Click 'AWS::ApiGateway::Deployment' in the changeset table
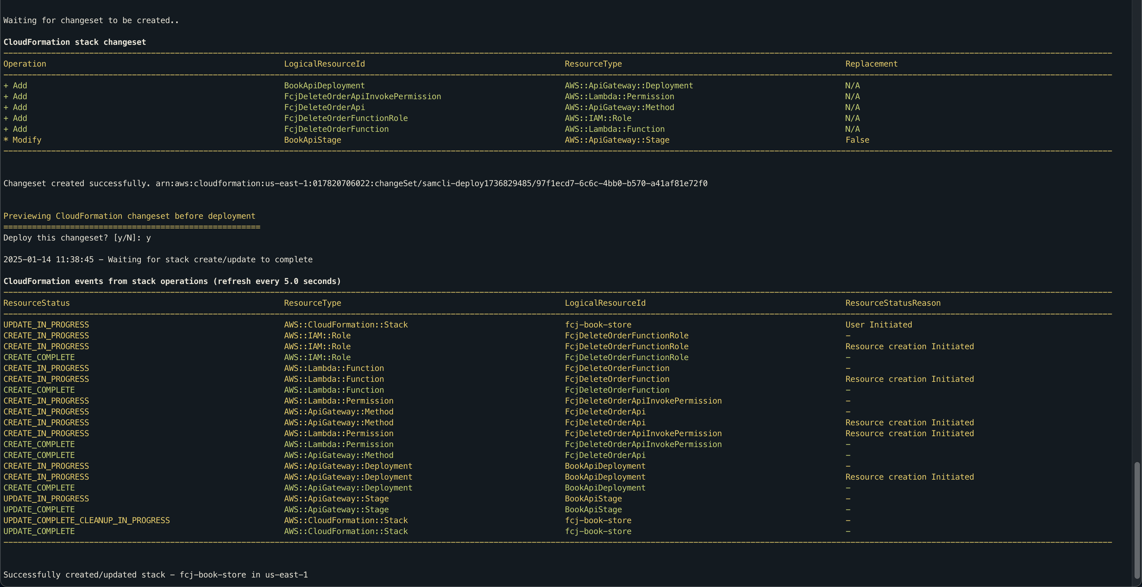1142x587 pixels. tap(629, 86)
